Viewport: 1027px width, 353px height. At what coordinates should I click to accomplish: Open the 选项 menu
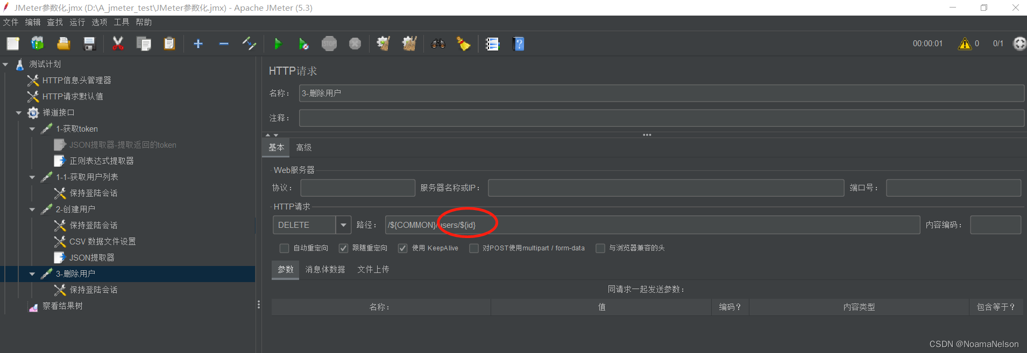[x=100, y=22]
